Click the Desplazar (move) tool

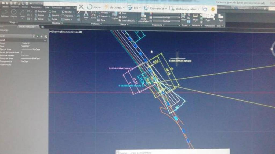(40, 11)
